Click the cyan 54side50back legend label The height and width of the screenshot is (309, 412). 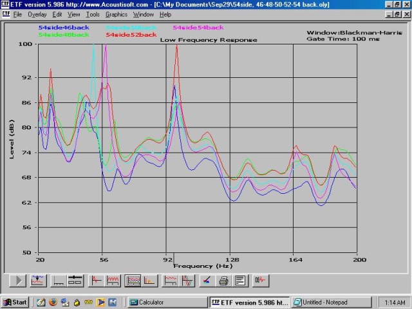click(131, 28)
